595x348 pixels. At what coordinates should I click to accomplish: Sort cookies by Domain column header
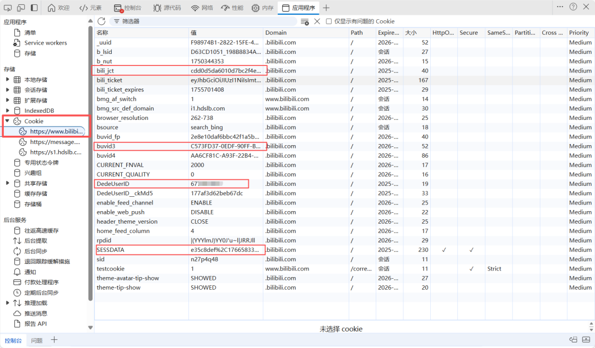pyautogui.click(x=306, y=32)
